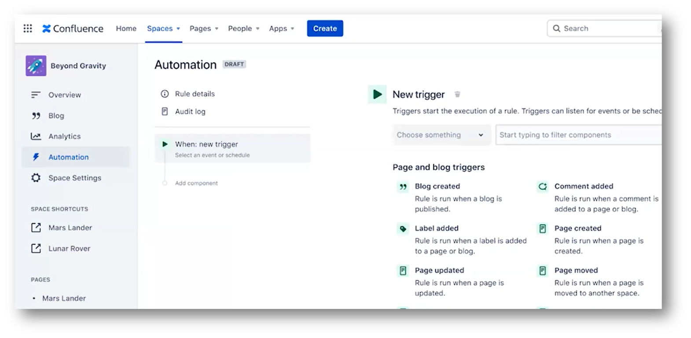The width and height of the screenshot is (691, 338).
Task: Select the When: new trigger step
Action: coord(232,149)
